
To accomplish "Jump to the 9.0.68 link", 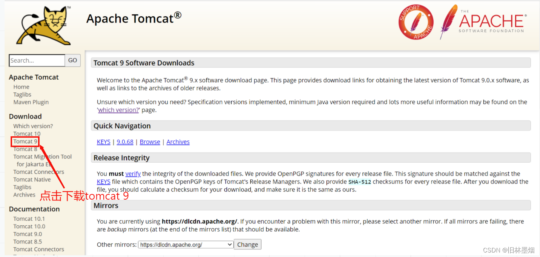I will pos(125,142).
